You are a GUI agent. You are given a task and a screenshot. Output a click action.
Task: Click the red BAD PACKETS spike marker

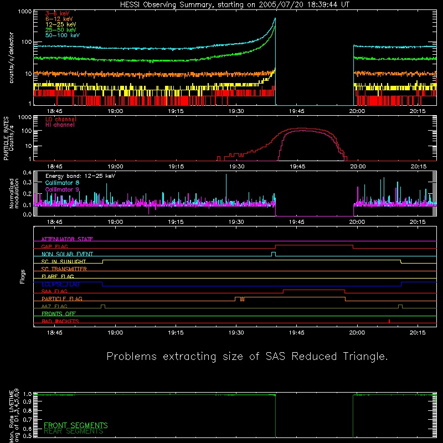pyautogui.click(x=389, y=321)
